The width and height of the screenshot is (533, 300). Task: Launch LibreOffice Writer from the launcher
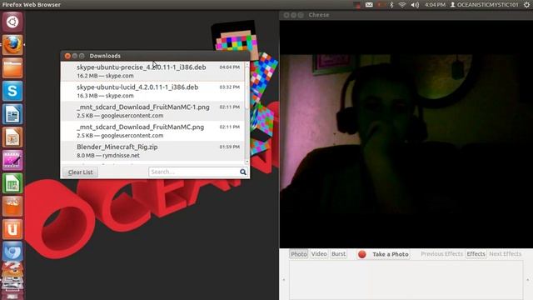click(12, 114)
